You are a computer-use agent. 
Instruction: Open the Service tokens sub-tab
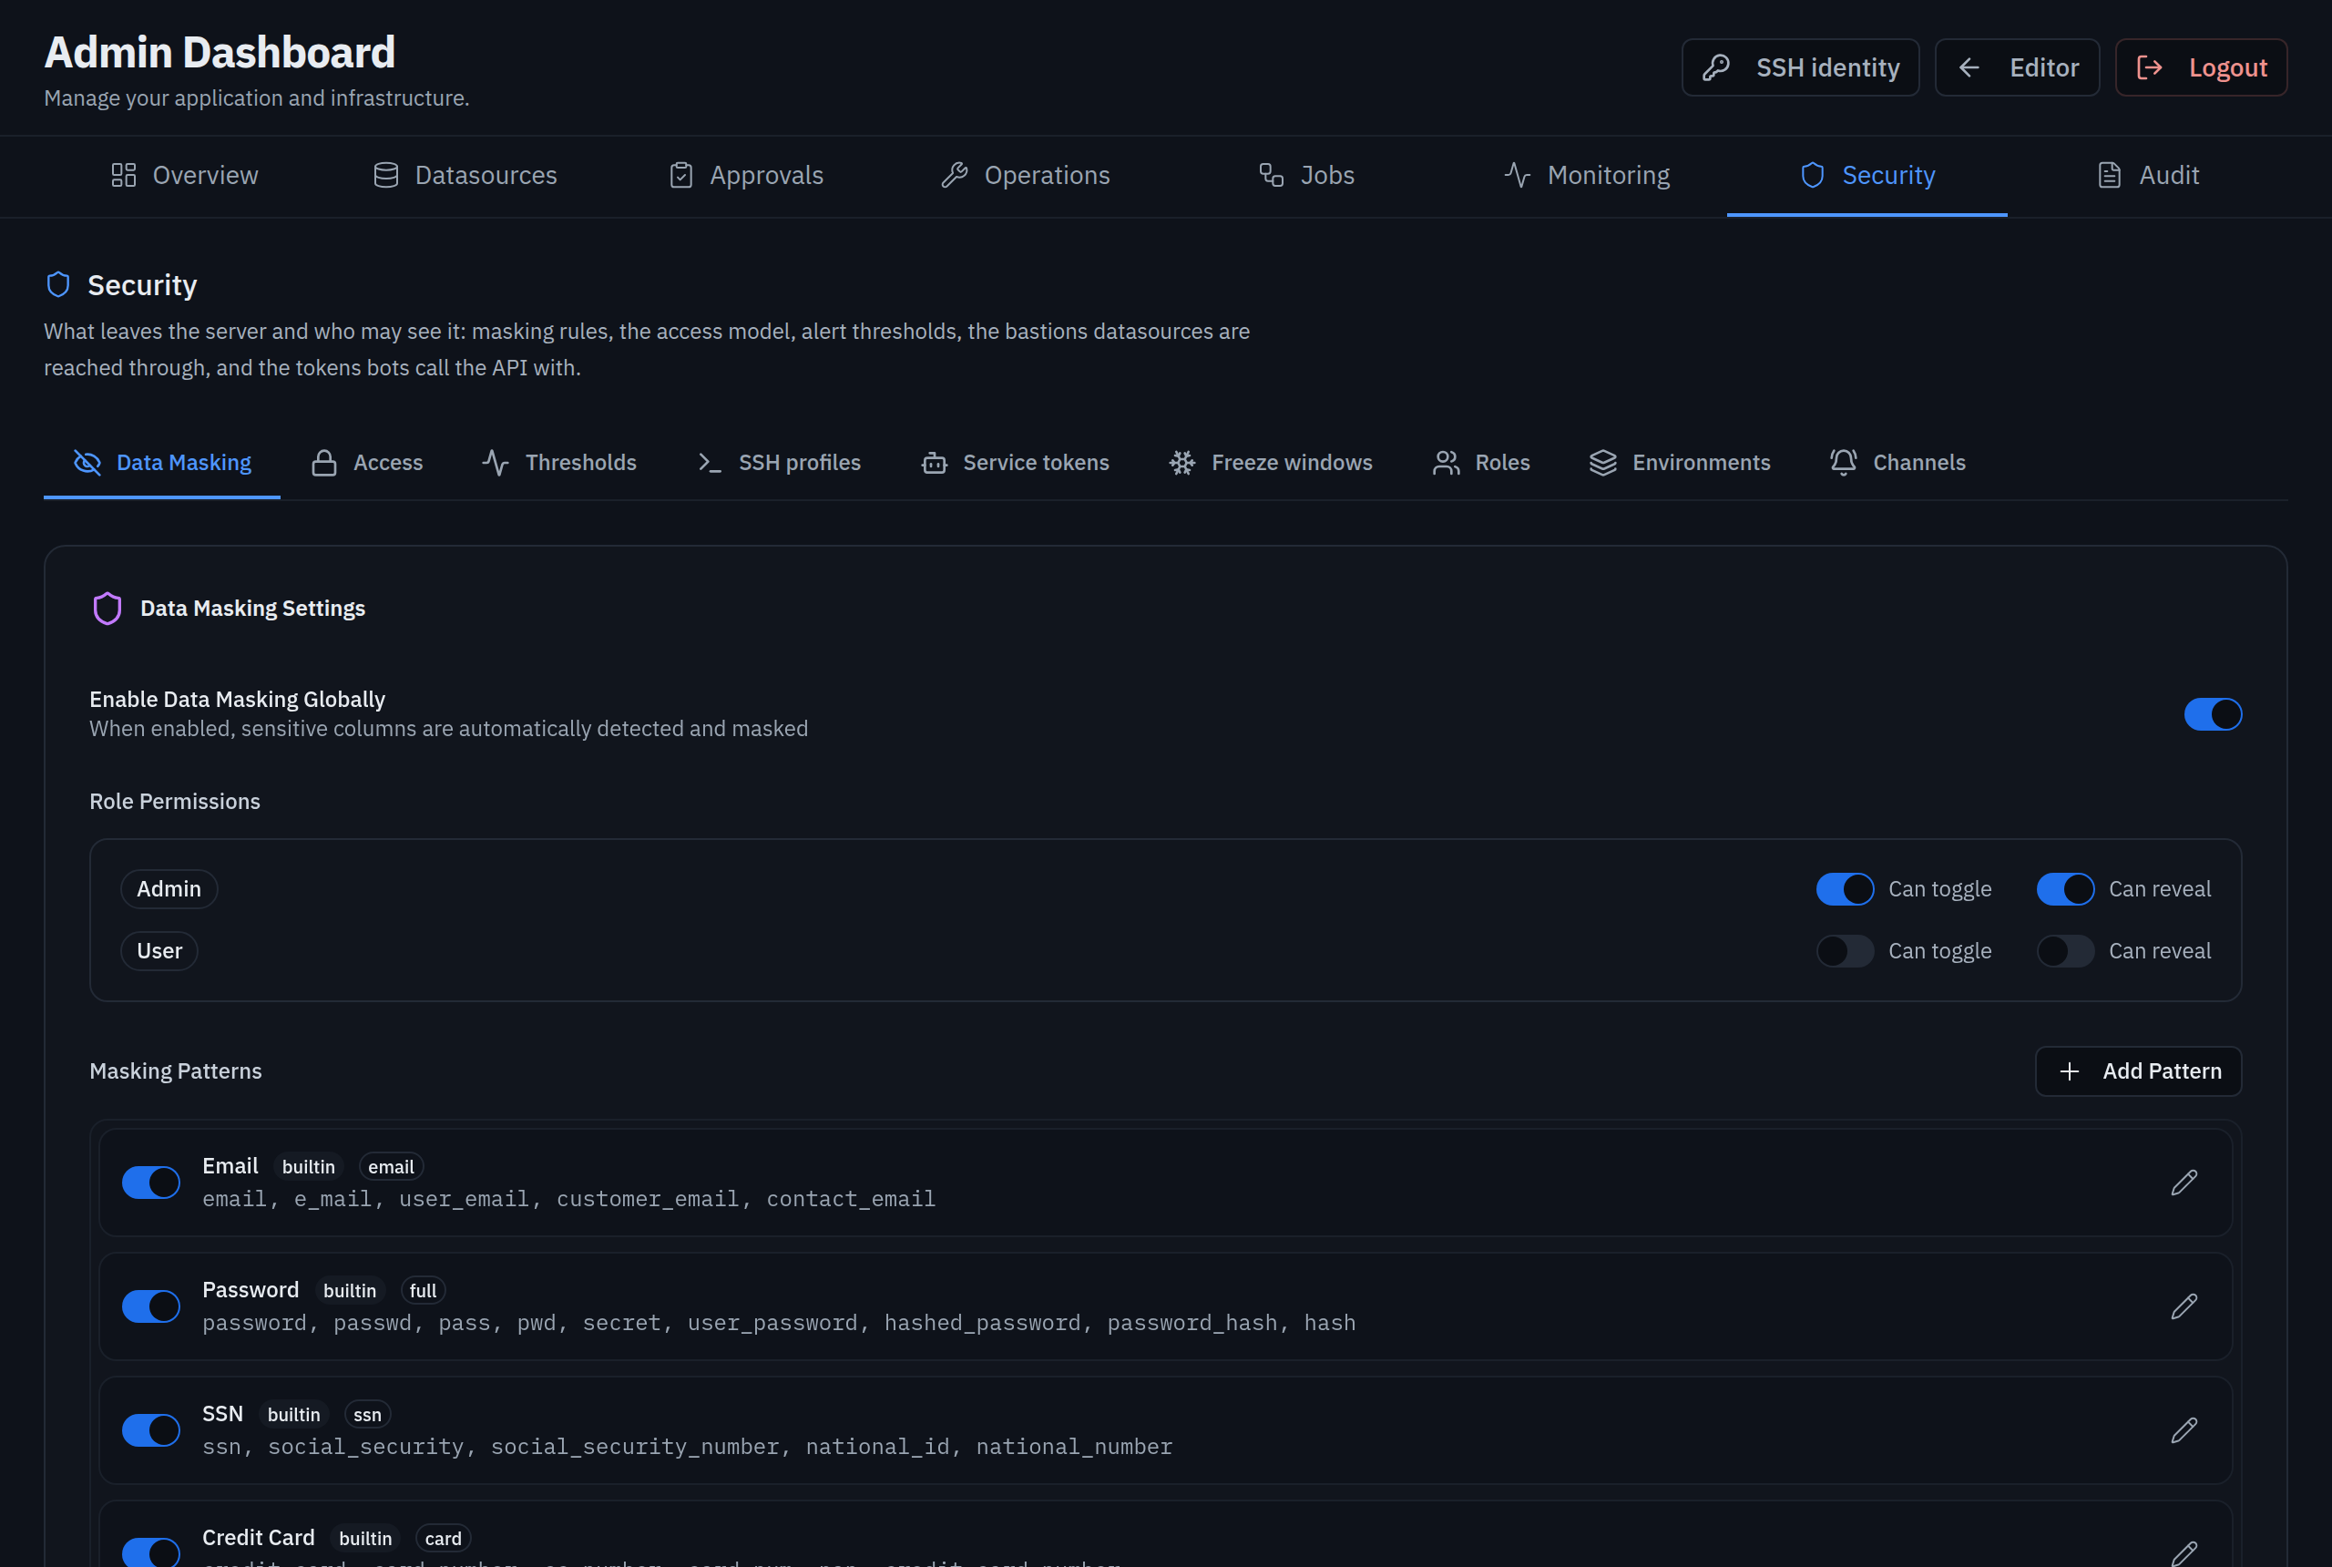click(x=1015, y=463)
